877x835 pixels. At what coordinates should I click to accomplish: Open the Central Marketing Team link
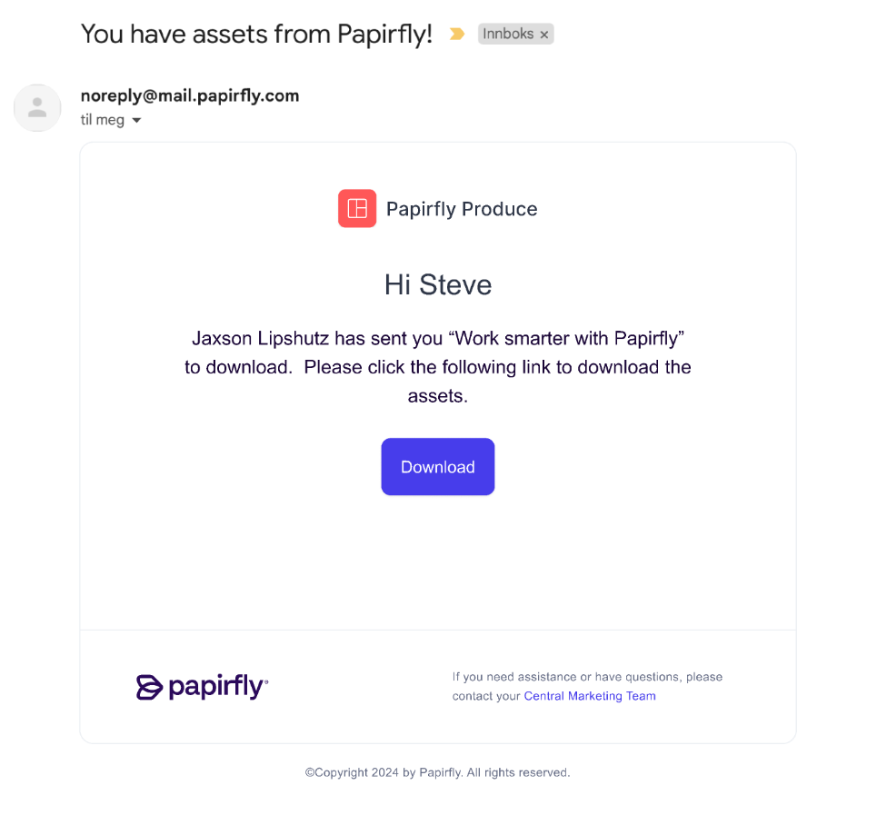click(590, 696)
